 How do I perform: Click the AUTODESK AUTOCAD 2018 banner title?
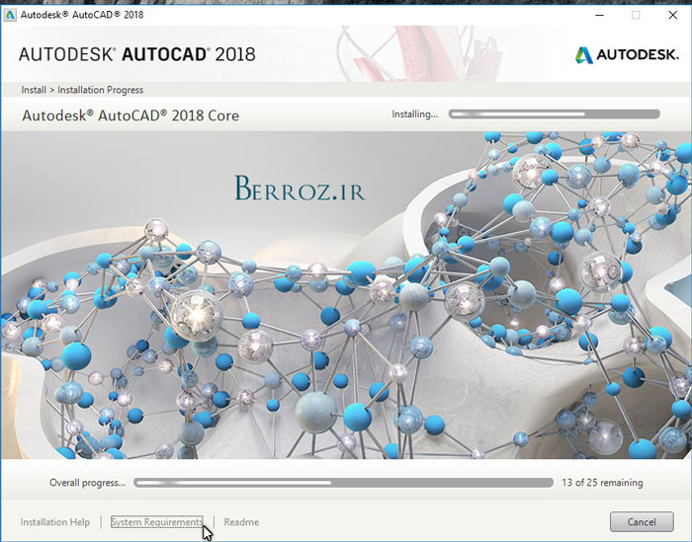coord(136,54)
